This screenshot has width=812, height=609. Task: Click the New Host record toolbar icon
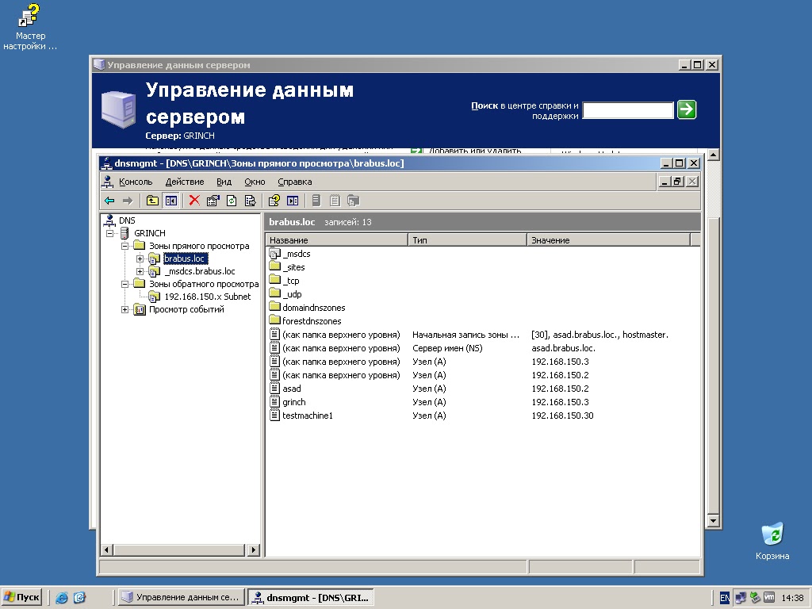click(316, 201)
